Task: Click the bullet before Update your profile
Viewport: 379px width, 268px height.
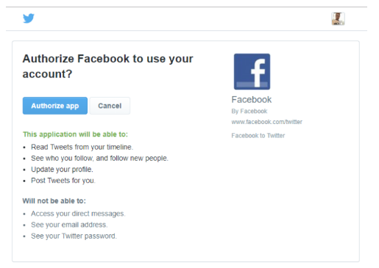Action: [x=24, y=170]
